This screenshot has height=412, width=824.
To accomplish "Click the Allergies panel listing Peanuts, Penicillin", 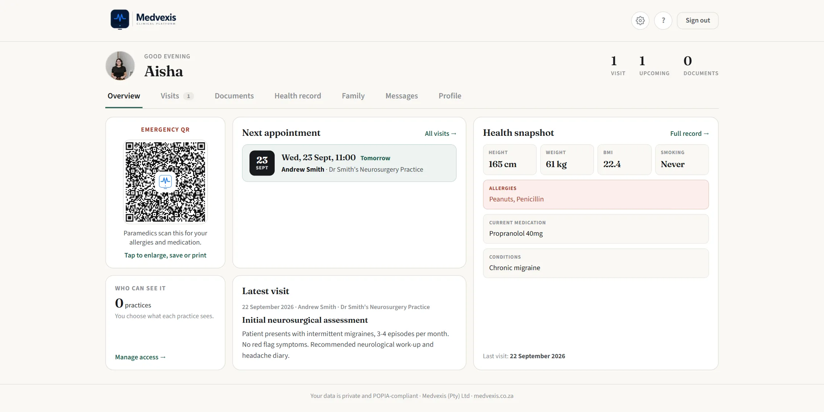I will tap(596, 195).
